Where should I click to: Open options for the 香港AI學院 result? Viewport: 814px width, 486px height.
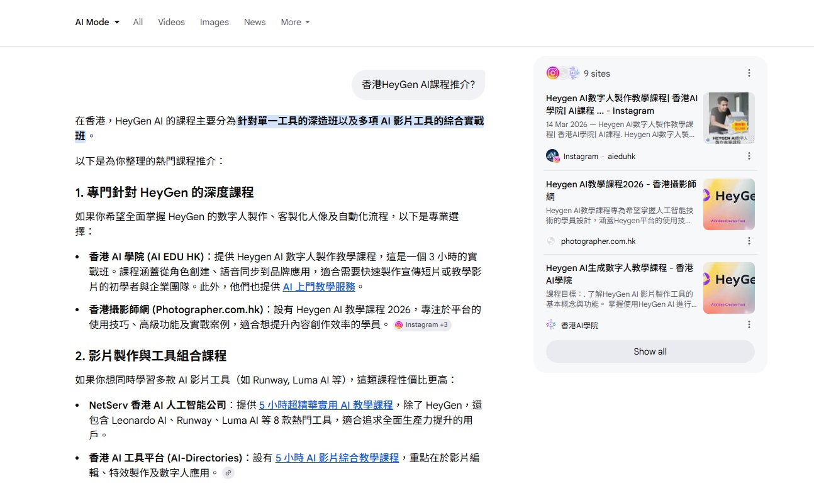pyautogui.click(x=749, y=324)
